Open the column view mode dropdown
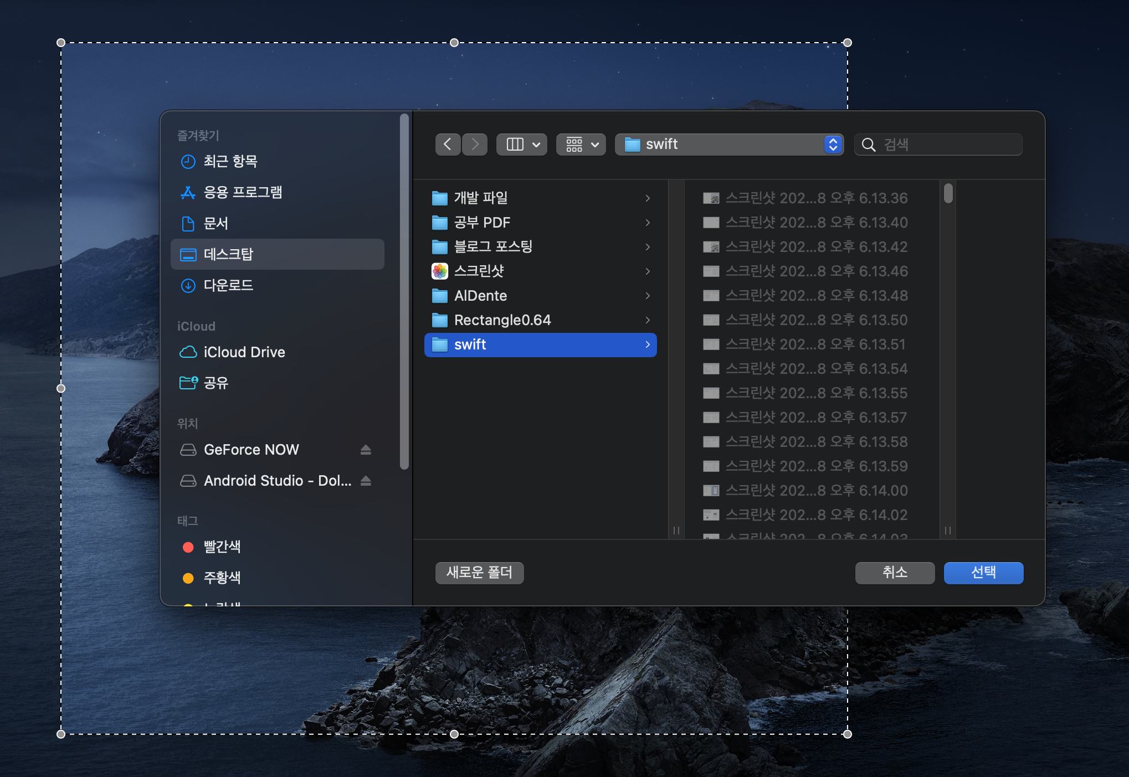 click(x=522, y=145)
